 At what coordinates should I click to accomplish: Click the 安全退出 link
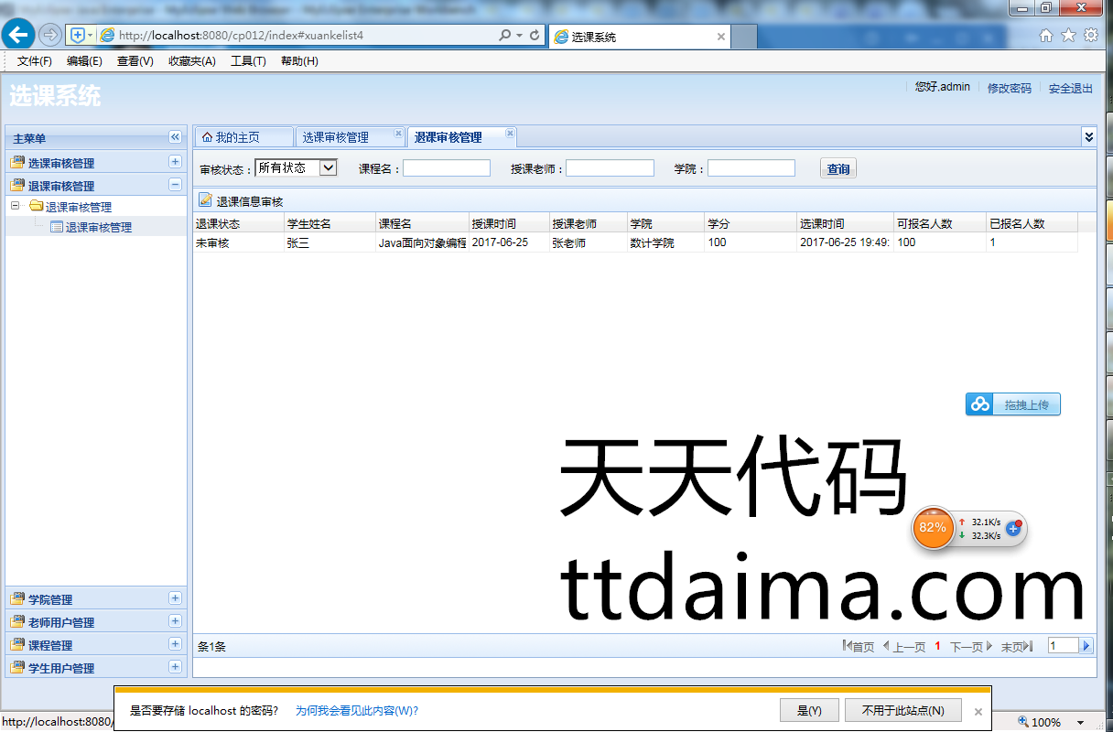(1070, 89)
